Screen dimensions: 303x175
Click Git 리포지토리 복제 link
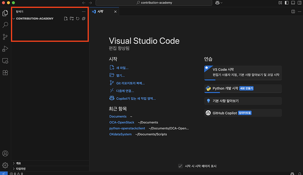[127, 83]
